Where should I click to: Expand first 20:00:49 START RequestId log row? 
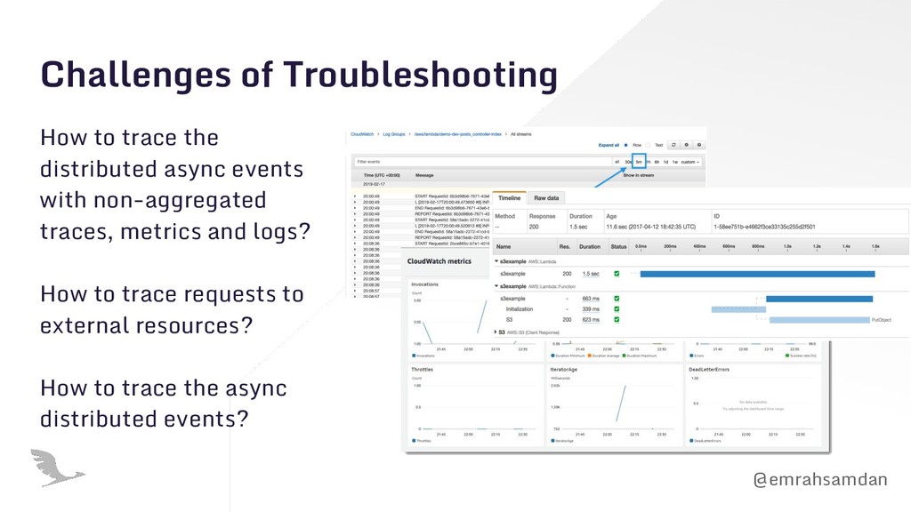pyautogui.click(x=355, y=196)
